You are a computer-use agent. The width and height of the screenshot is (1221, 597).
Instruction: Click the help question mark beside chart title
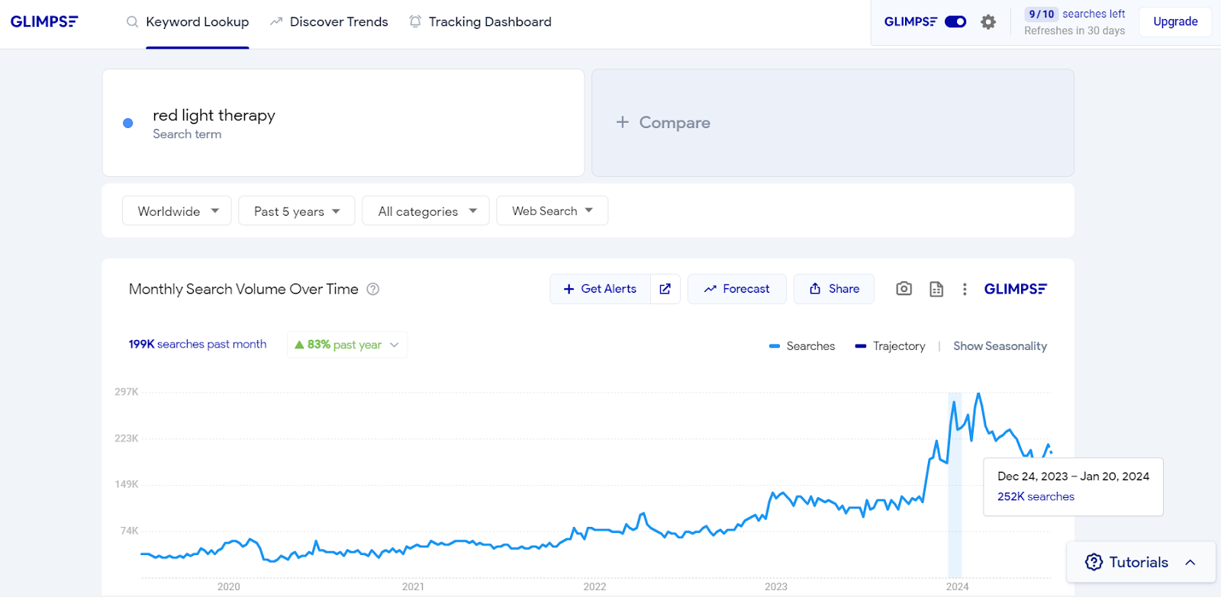[x=373, y=289]
